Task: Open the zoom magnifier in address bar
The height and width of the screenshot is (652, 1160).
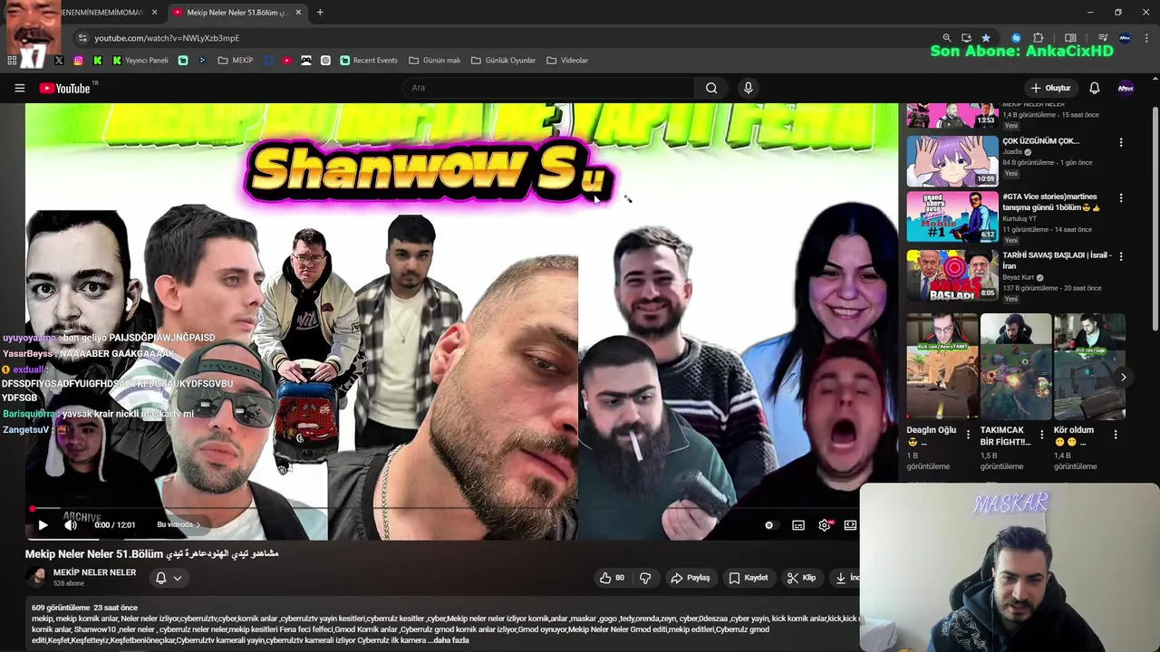Action: pyautogui.click(x=947, y=38)
